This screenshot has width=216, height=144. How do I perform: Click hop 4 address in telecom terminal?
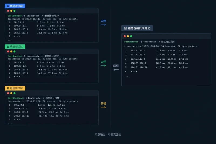click(22, 116)
